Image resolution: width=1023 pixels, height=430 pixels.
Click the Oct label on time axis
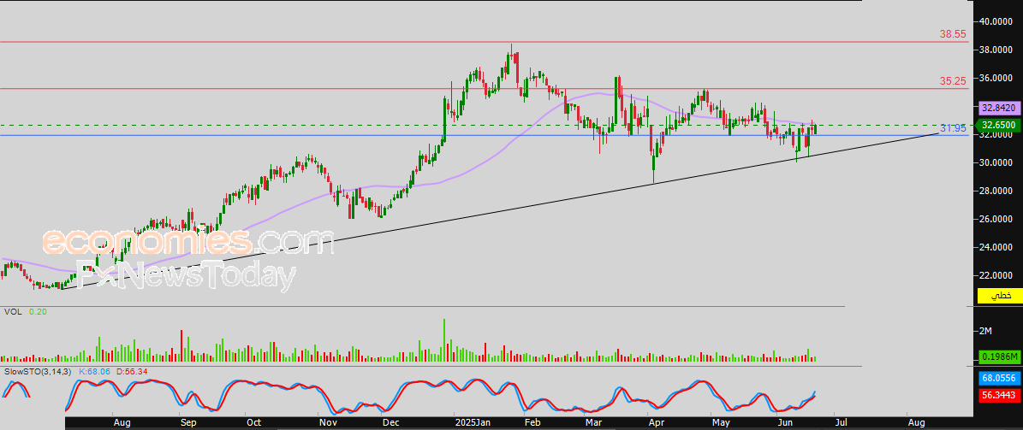(253, 423)
